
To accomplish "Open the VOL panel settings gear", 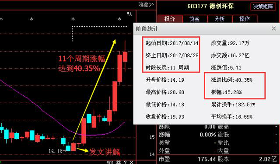I will [x=119, y=162].
